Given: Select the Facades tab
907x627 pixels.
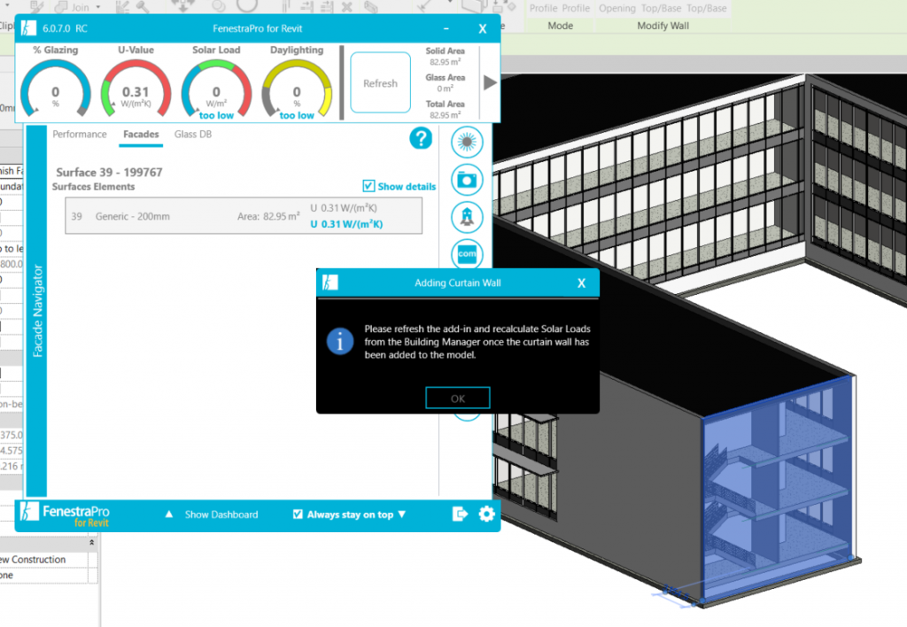Looking at the screenshot, I should (141, 135).
